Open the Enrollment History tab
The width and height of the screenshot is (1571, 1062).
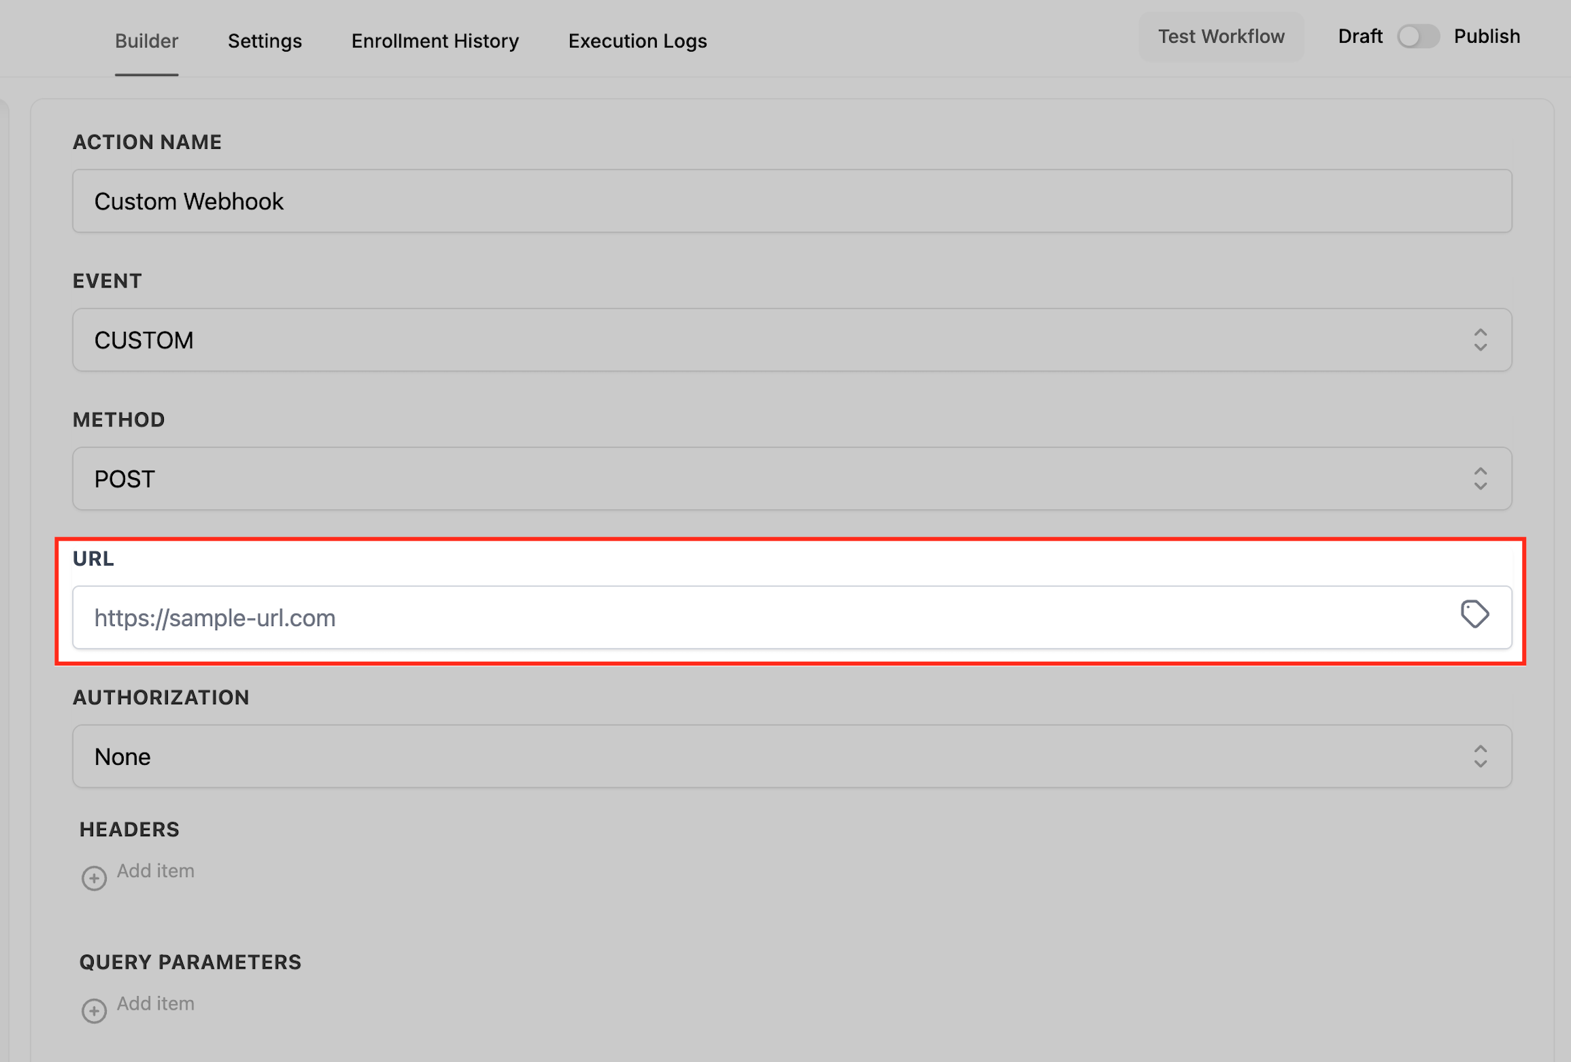[435, 41]
